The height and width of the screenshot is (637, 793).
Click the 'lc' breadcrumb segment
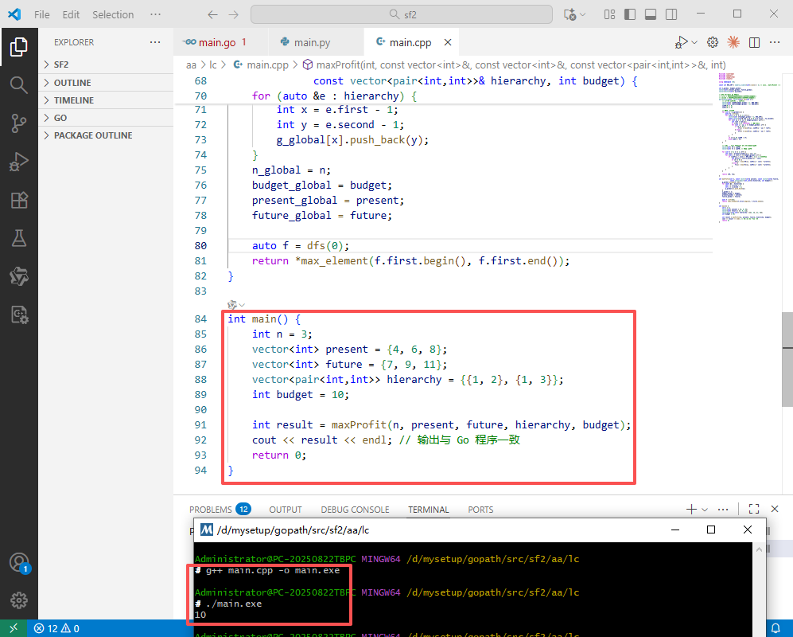[213, 64]
